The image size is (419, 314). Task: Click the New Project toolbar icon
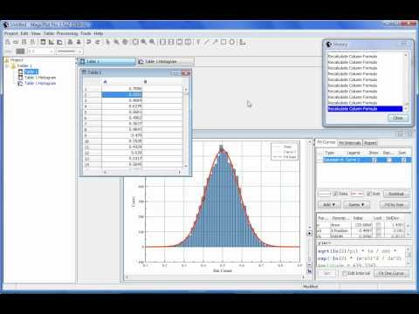point(8,42)
